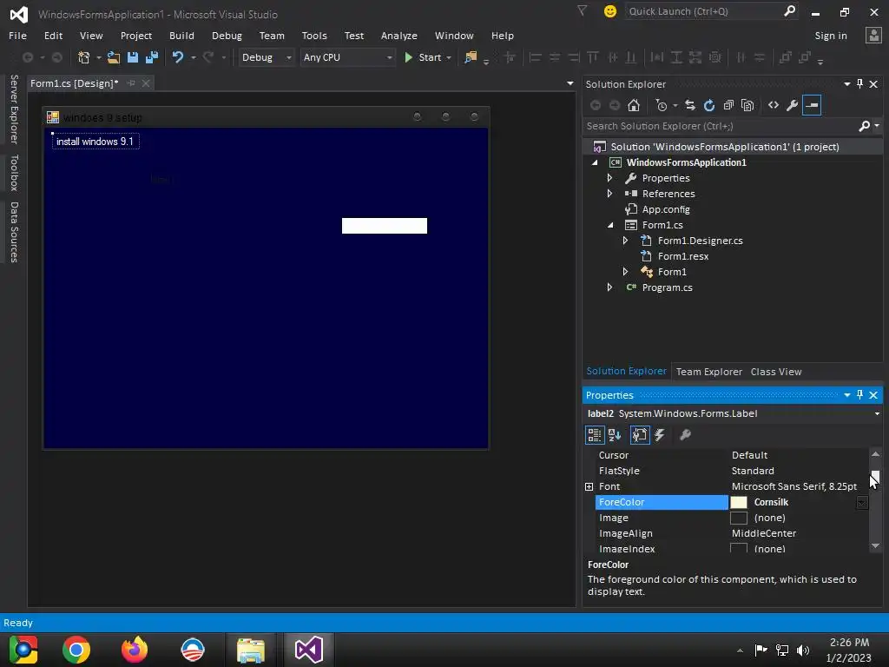Screen dimensions: 889x667
Task: Select the white textbox control on the form
Action: 385,226
